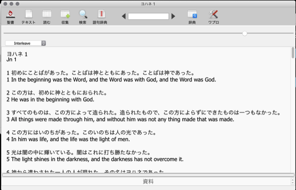Click verse '2 He was in the beginning with God.'

click(51, 99)
